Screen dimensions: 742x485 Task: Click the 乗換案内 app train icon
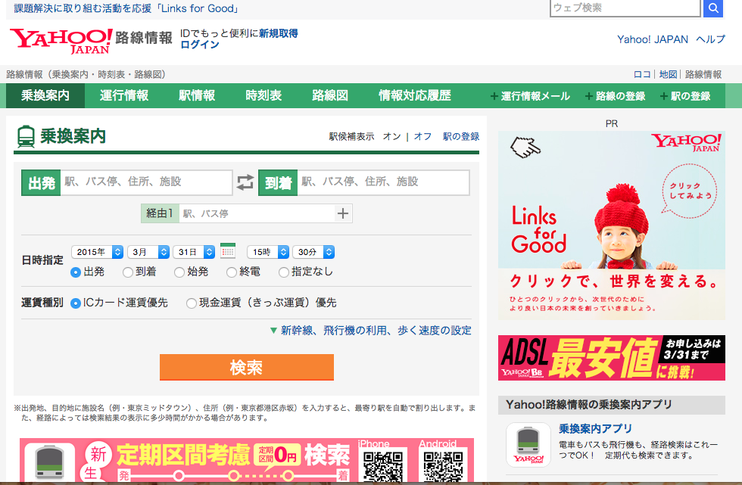tap(528, 445)
